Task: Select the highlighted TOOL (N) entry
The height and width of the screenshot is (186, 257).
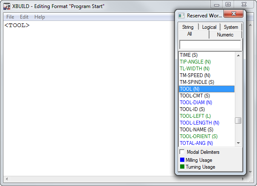Action: coord(206,89)
